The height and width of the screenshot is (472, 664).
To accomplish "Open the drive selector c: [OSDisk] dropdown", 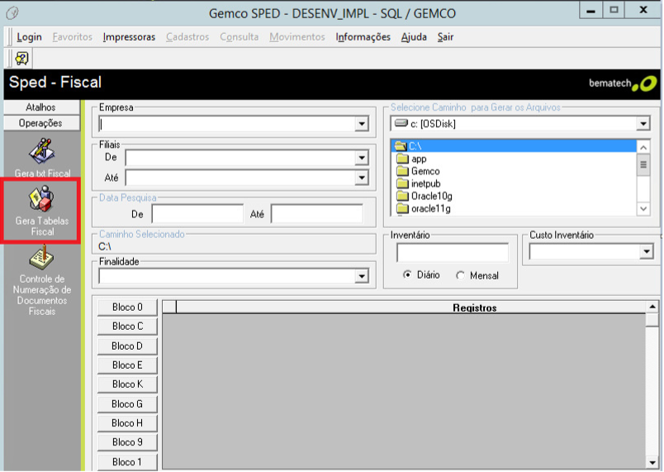I will [x=643, y=124].
